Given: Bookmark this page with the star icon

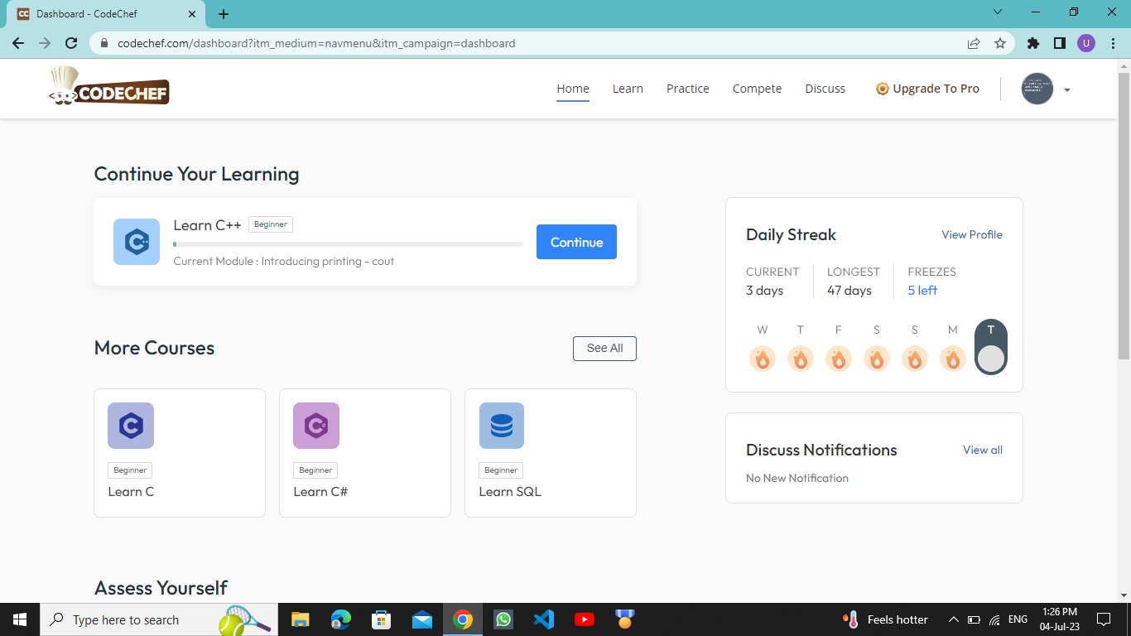Looking at the screenshot, I should [x=1000, y=43].
